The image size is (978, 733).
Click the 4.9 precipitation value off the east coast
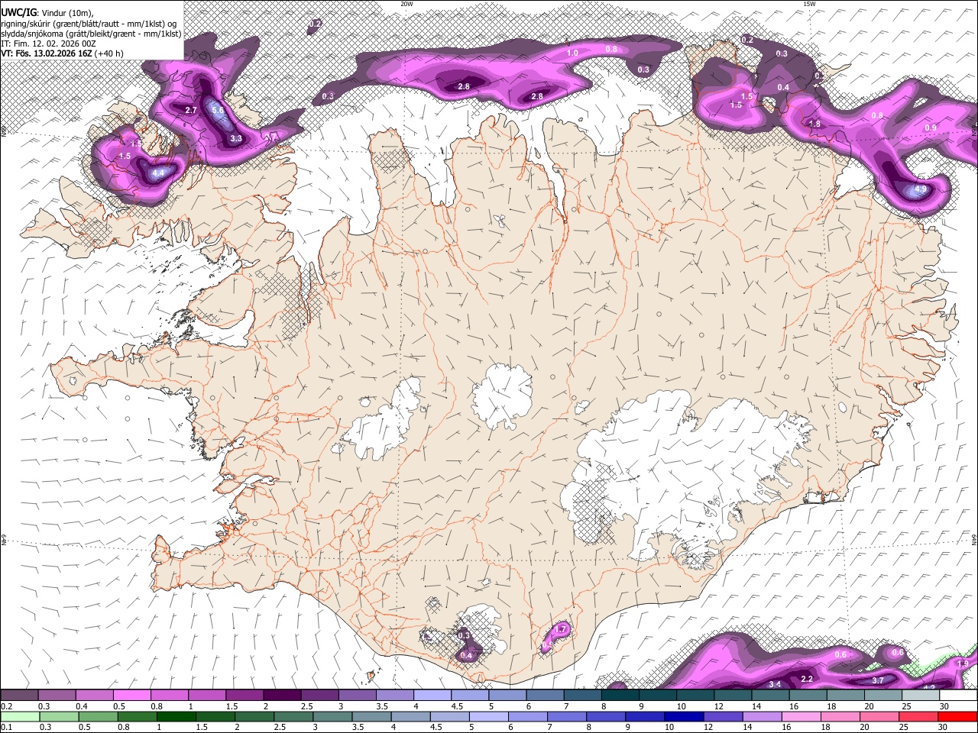921,189
